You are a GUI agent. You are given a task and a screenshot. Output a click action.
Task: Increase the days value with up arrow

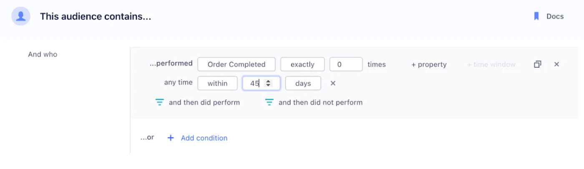pyautogui.click(x=268, y=81)
